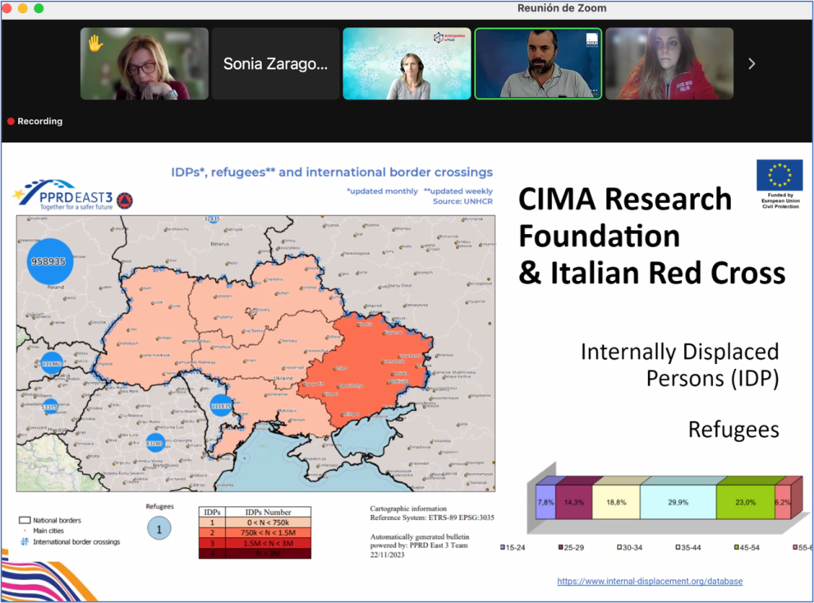Click the Refugees legend circle labeled 1

[159, 529]
